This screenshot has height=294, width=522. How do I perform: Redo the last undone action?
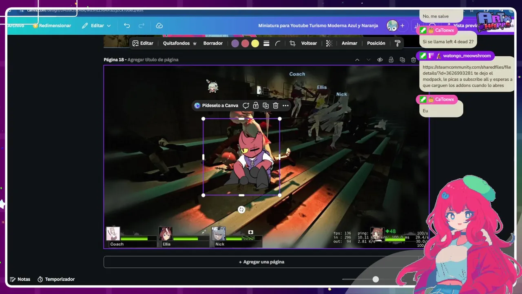click(142, 26)
